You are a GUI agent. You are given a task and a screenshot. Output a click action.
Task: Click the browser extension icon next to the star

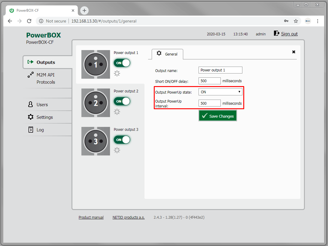pos(308,21)
